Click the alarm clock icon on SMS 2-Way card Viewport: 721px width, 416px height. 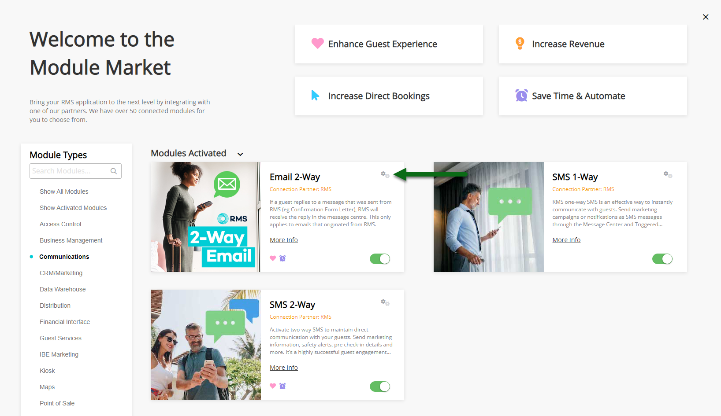click(282, 386)
